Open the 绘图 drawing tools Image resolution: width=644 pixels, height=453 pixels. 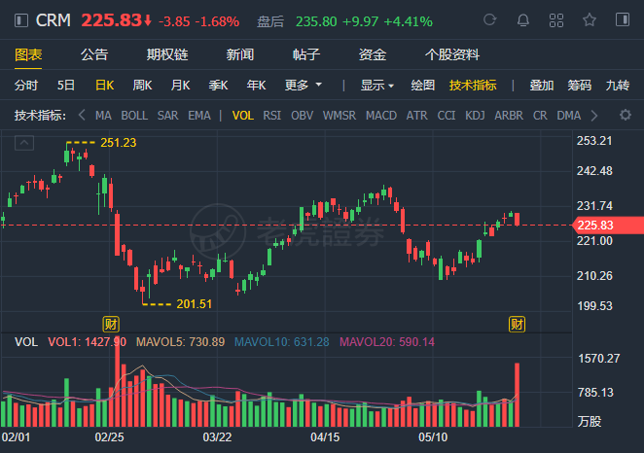[422, 86]
